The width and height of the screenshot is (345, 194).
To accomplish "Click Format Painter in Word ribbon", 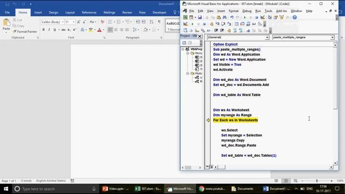I will pyautogui.click(x=25, y=32).
